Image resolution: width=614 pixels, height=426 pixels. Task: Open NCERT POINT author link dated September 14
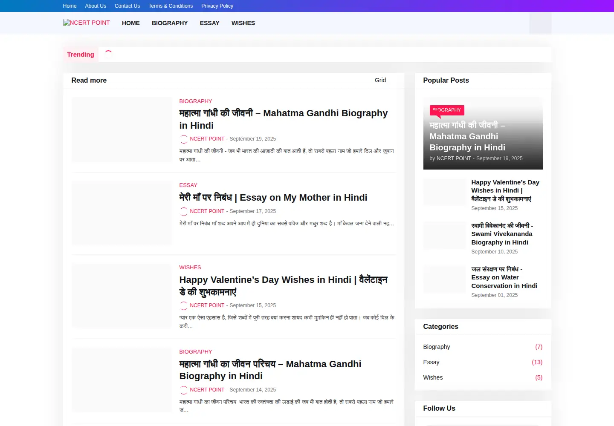(207, 390)
